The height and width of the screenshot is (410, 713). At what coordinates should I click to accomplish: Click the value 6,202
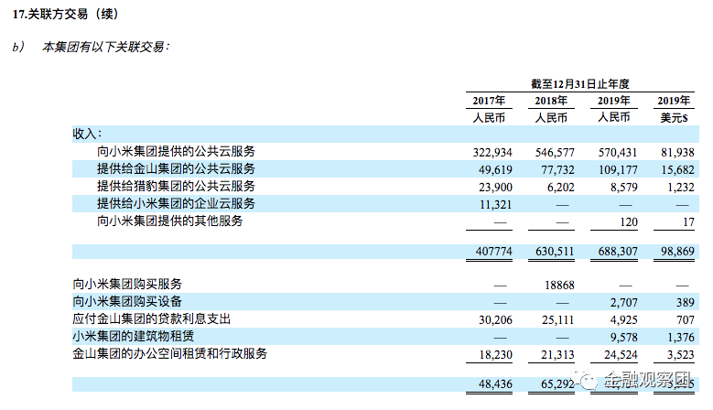pos(561,188)
